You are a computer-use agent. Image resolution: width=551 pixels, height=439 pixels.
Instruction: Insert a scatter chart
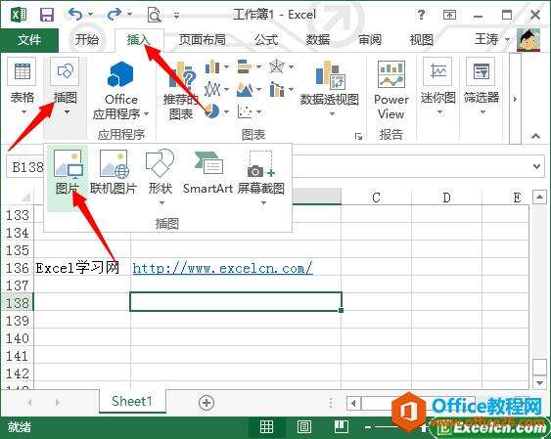(245, 111)
